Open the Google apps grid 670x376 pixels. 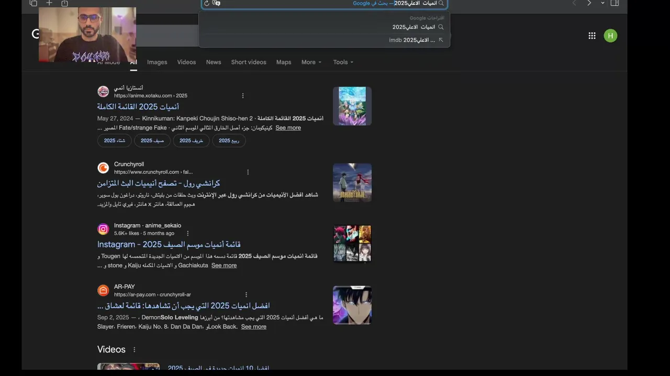[592, 36]
